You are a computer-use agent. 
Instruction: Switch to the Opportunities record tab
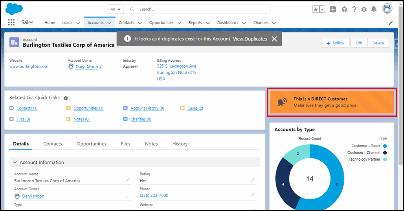coord(92,144)
